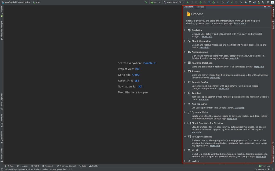This screenshot has width=275, height=171.
Task: Open the TODO tool window tab
Action: coord(35,166)
